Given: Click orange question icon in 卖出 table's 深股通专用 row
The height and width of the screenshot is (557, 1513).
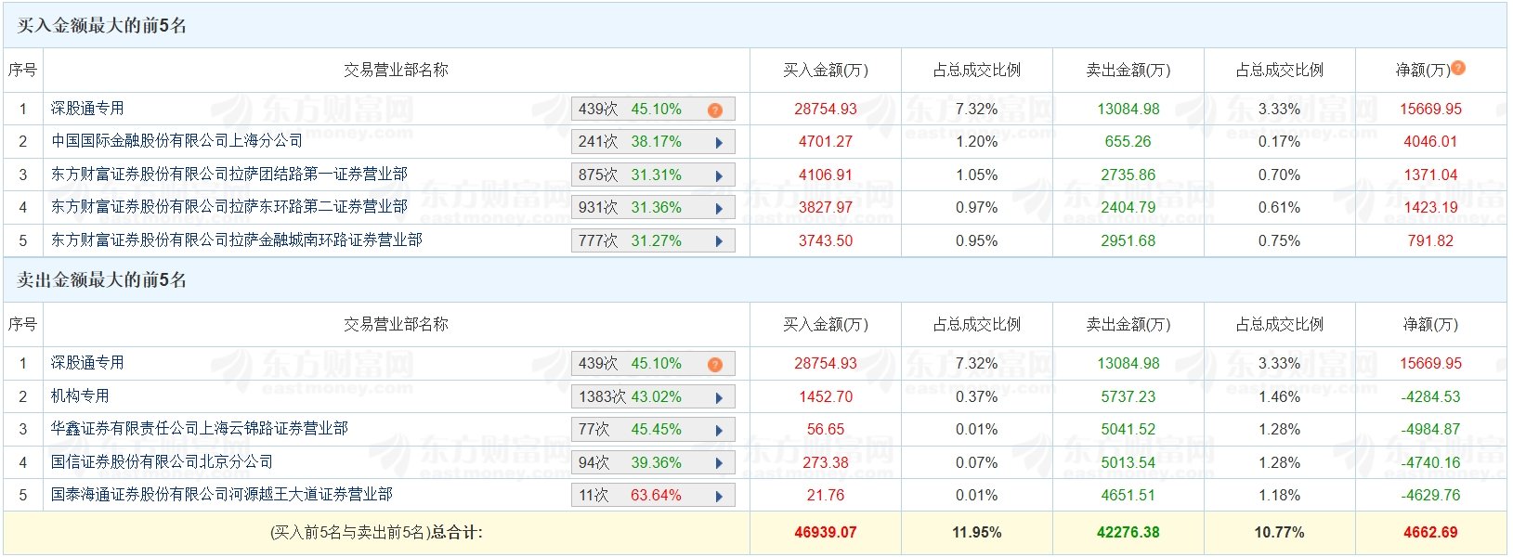Looking at the screenshot, I should [715, 364].
